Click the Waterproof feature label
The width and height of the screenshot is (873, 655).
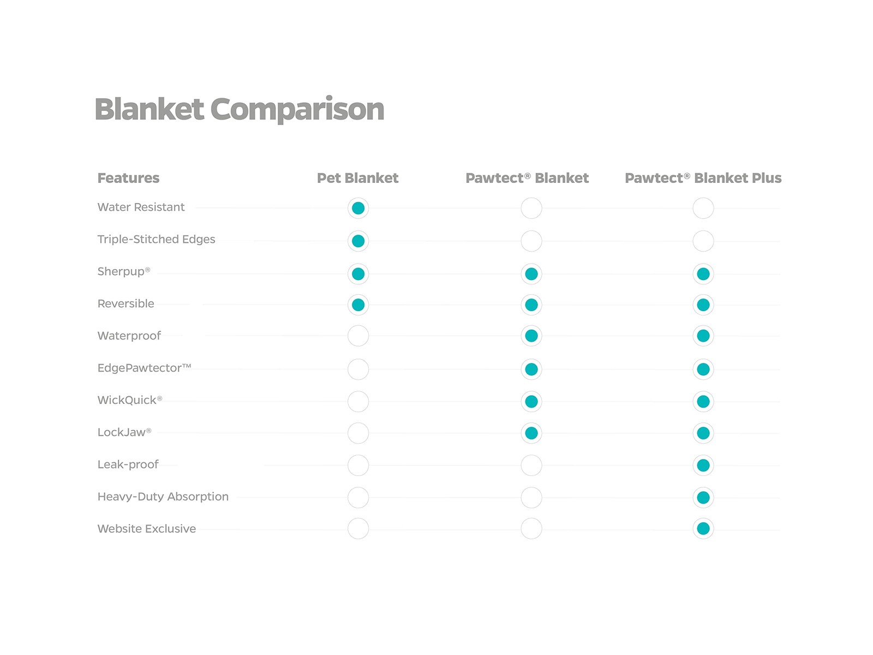tap(129, 336)
